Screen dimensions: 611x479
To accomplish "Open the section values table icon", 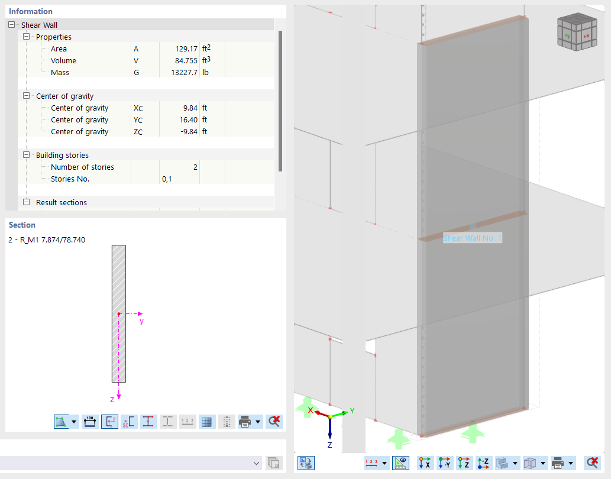I will [x=207, y=422].
